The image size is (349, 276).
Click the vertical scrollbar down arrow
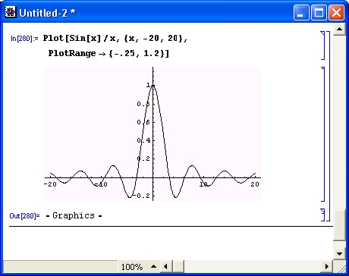(339, 253)
